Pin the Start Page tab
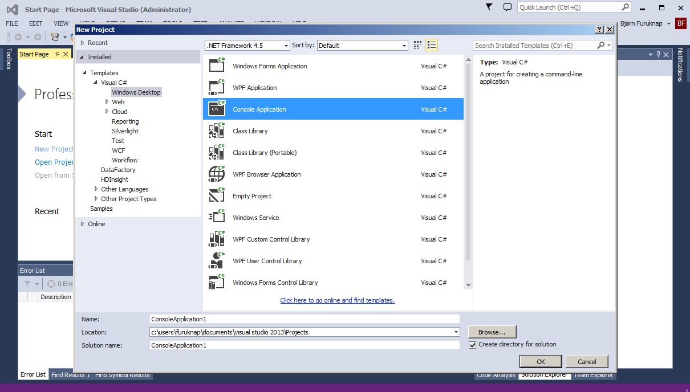This screenshot has height=392, width=690. [58, 54]
